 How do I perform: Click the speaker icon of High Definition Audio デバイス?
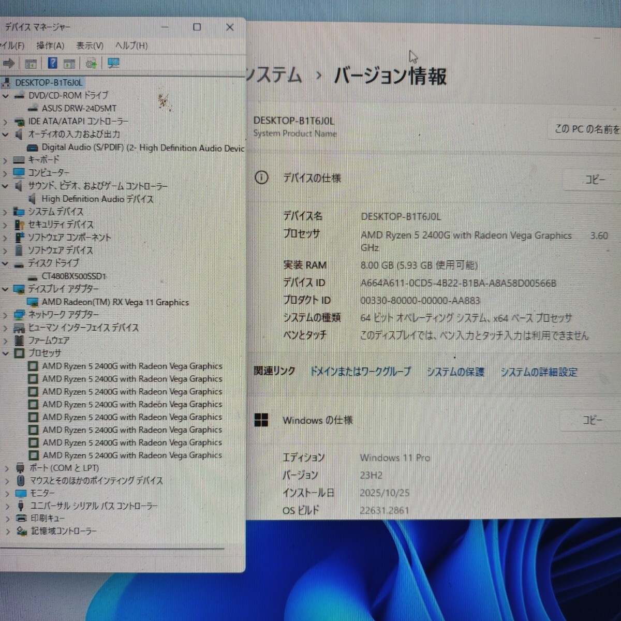click(x=33, y=199)
